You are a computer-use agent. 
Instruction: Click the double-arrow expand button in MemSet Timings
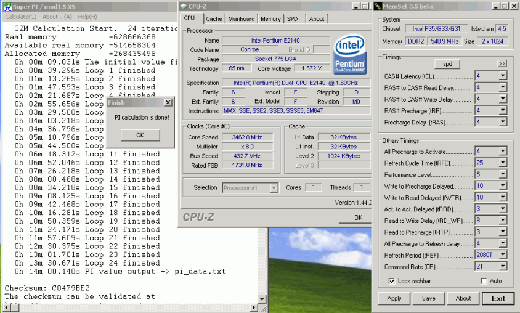coord(502,63)
